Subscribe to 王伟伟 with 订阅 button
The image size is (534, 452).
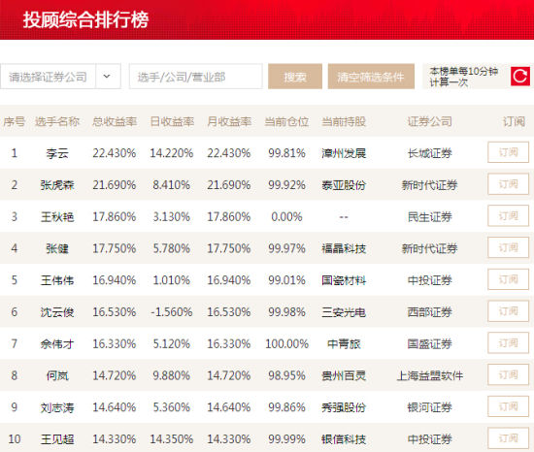tap(508, 279)
